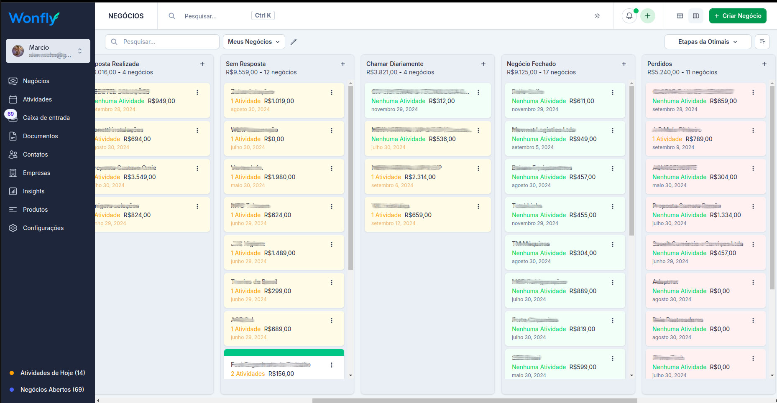Open the Meus Negócios dropdown
Screen dimensions: 777x403
(254, 42)
